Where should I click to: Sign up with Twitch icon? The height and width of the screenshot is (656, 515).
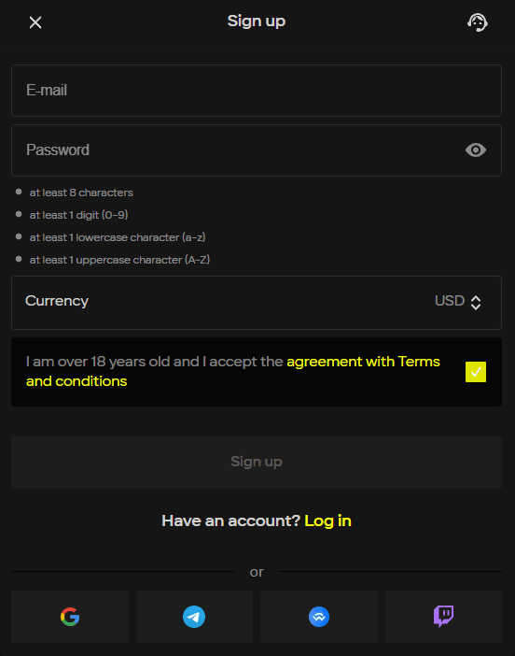pyautogui.click(x=443, y=617)
